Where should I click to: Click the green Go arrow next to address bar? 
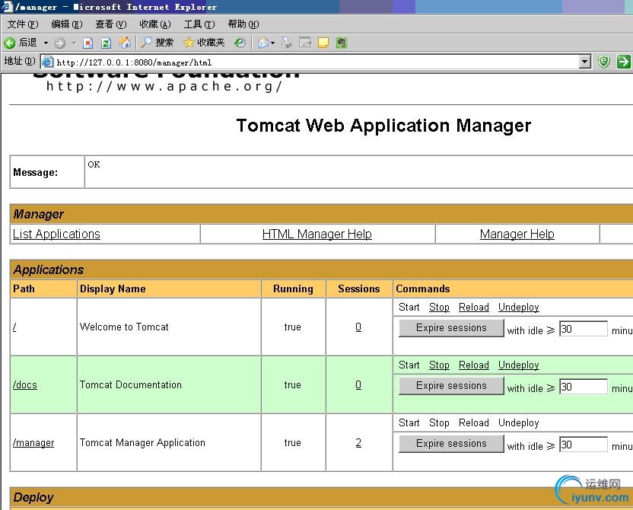pos(623,62)
